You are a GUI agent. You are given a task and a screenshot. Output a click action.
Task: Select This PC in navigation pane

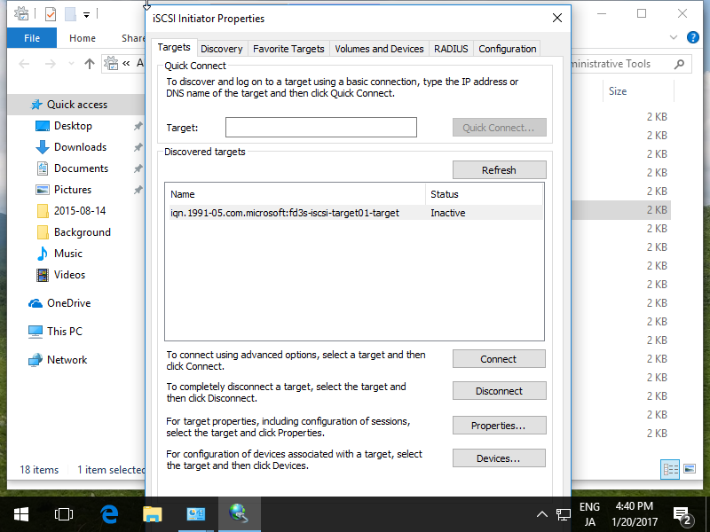click(x=64, y=332)
